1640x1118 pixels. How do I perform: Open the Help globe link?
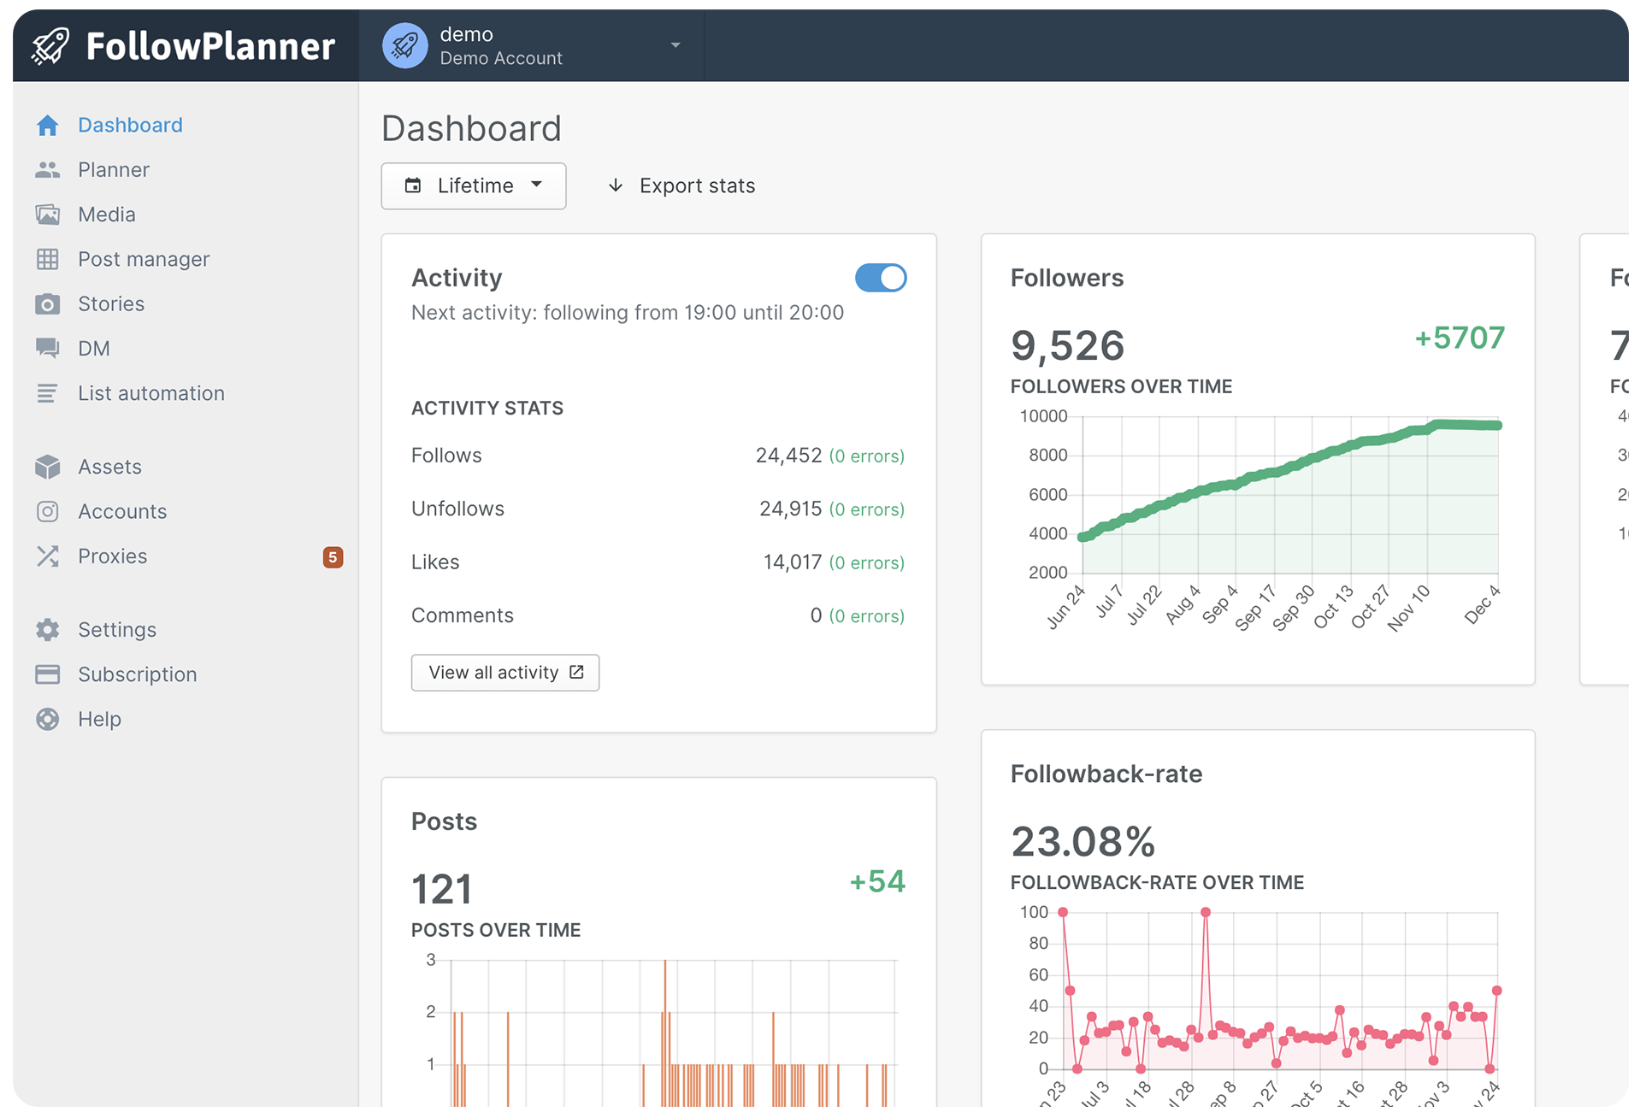49,719
